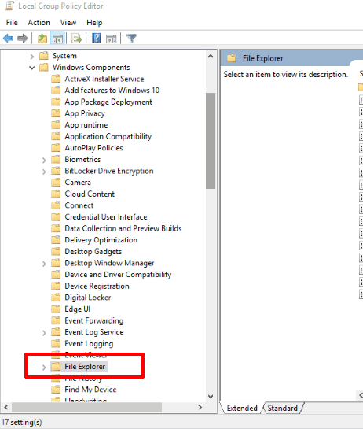Expand BitLocker Drive Encryption node

(44, 172)
